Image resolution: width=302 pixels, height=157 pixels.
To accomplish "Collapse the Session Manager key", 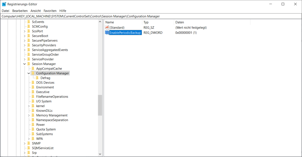I will pos(25,64).
